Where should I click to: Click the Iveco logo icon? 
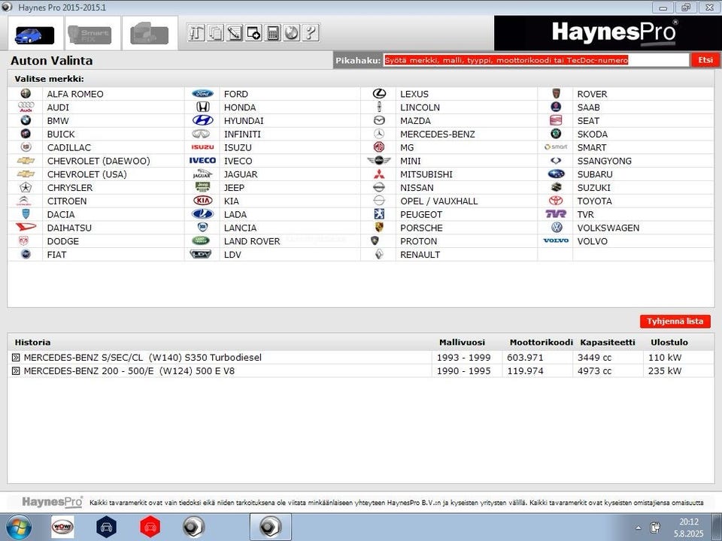click(202, 161)
